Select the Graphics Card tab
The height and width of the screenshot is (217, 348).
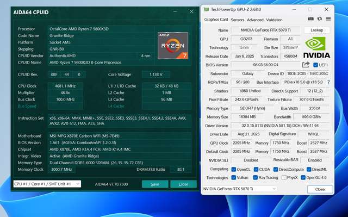coord(216,20)
